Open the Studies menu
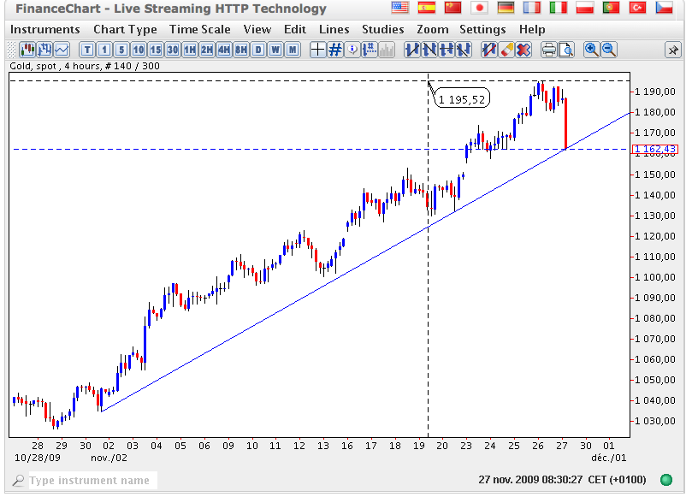Viewport: 692px width, 497px height. click(382, 29)
